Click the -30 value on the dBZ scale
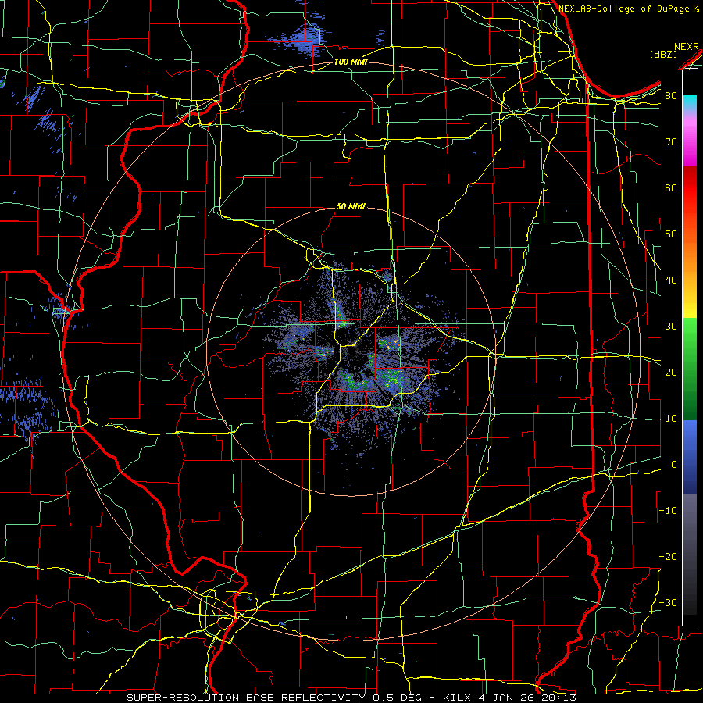This screenshot has height=703, width=703. click(x=668, y=602)
